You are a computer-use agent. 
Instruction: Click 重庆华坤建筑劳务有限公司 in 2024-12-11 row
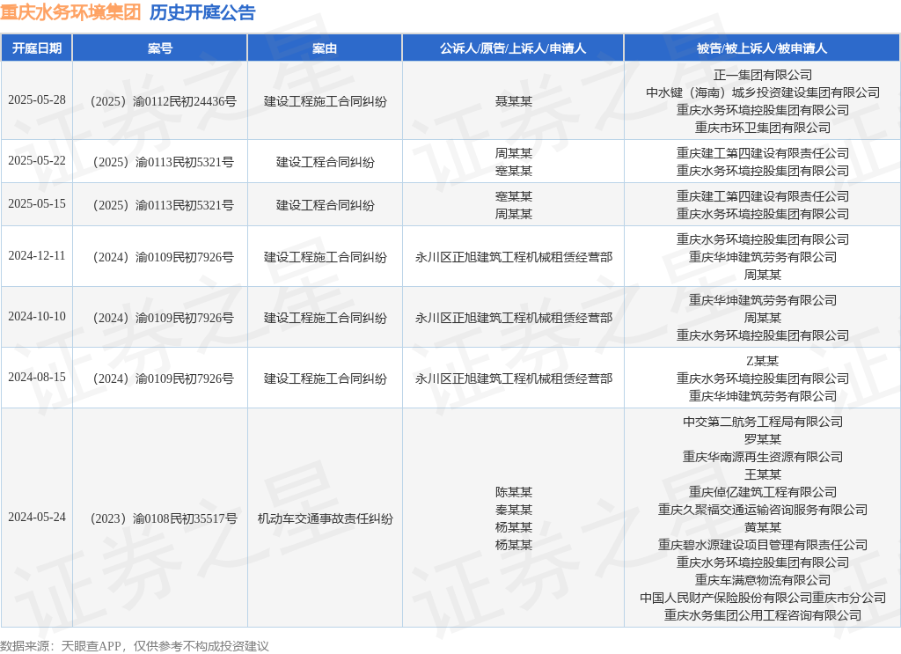coord(763,257)
